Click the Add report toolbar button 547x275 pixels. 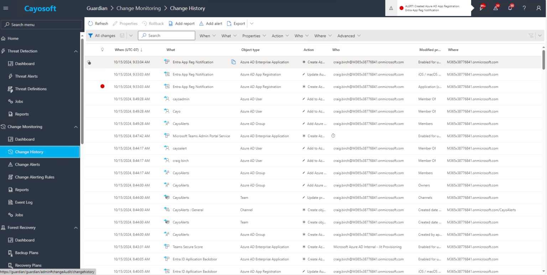(x=182, y=24)
